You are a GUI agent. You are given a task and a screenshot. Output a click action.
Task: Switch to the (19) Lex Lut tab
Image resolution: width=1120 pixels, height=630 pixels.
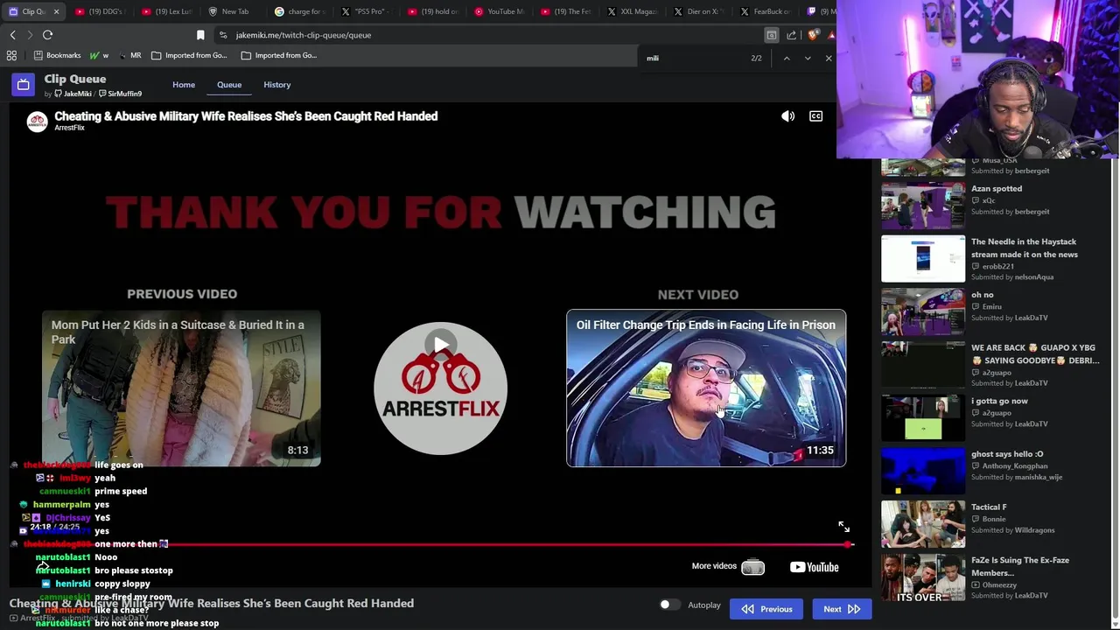pyautogui.click(x=166, y=11)
